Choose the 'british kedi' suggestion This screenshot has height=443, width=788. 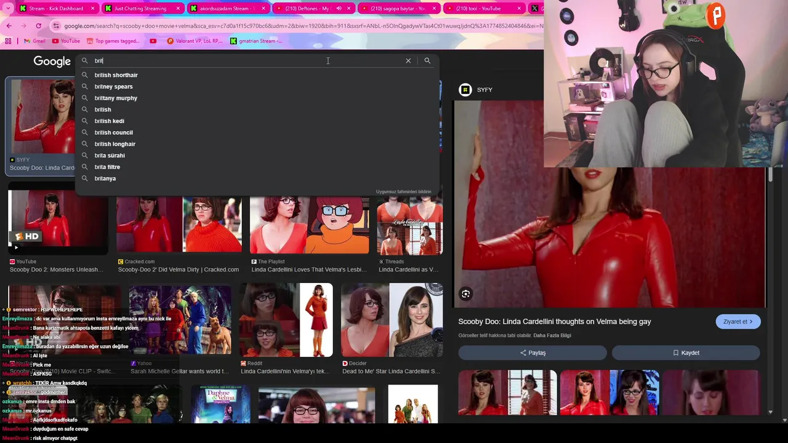[x=257, y=121]
